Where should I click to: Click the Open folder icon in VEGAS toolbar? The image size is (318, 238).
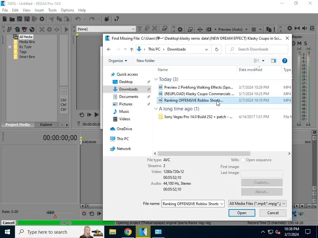[12, 19]
